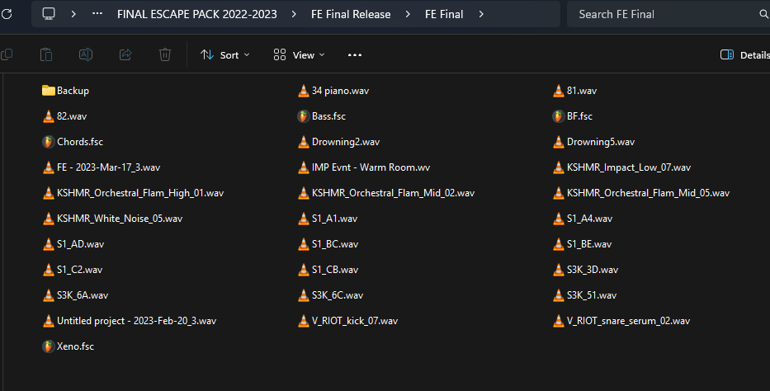Select the V_RIOT_kick_07.wav file name
The image size is (770, 391).
[x=355, y=320]
